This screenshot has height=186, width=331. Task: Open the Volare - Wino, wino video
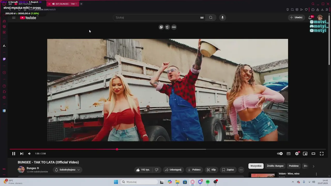pos(289,174)
